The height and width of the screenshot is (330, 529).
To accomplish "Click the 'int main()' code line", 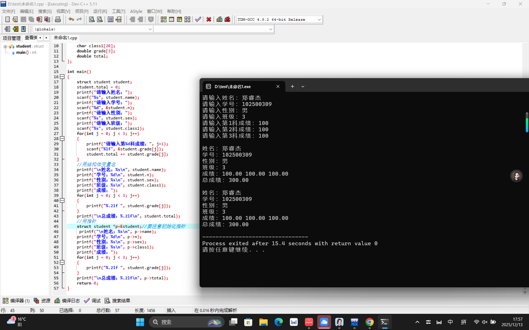I will coord(79,72).
